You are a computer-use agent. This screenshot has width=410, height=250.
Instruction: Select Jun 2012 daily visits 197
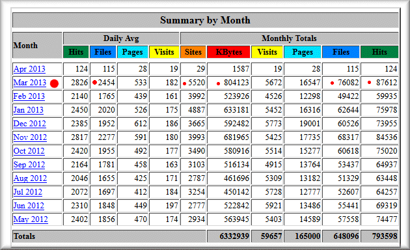click(172, 206)
